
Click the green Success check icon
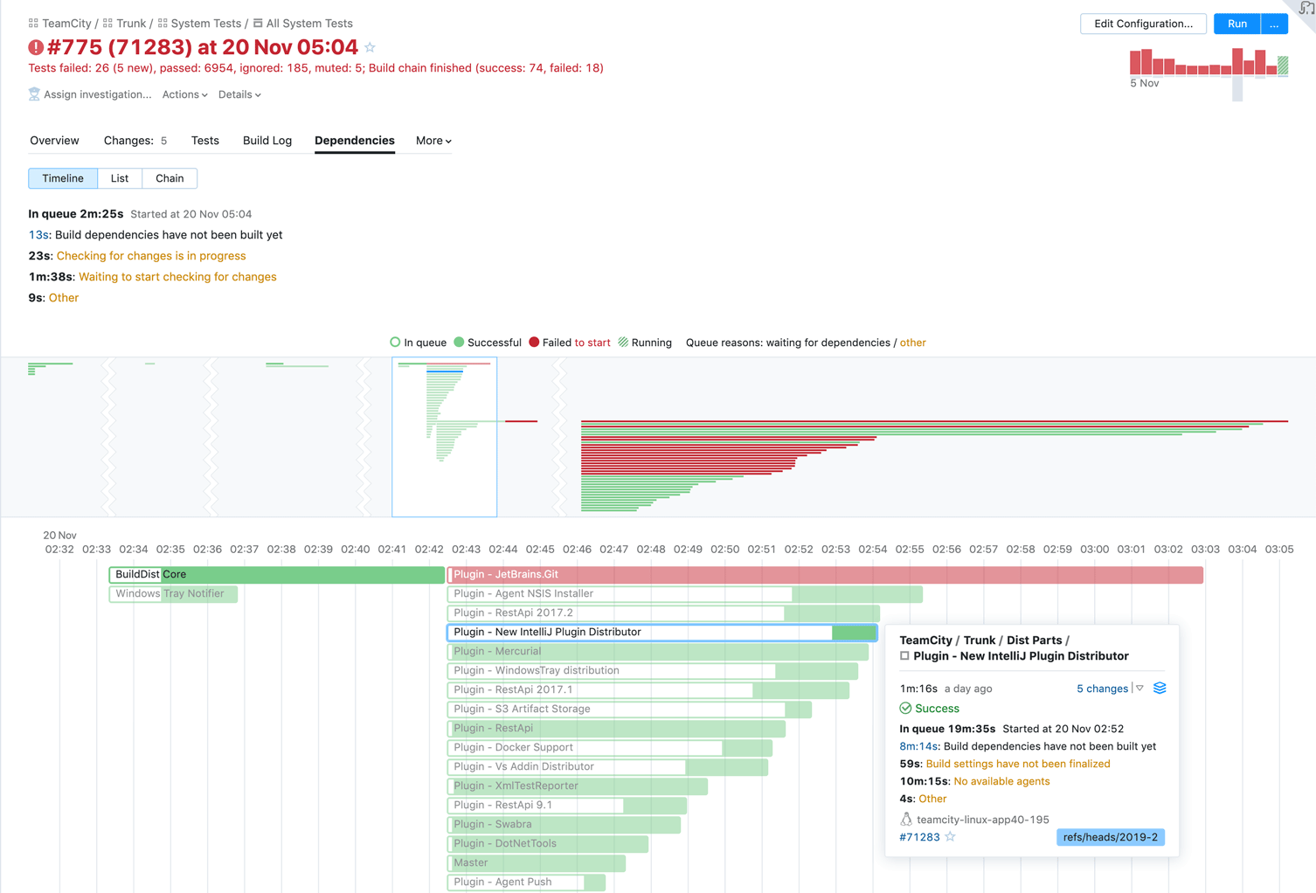point(905,709)
